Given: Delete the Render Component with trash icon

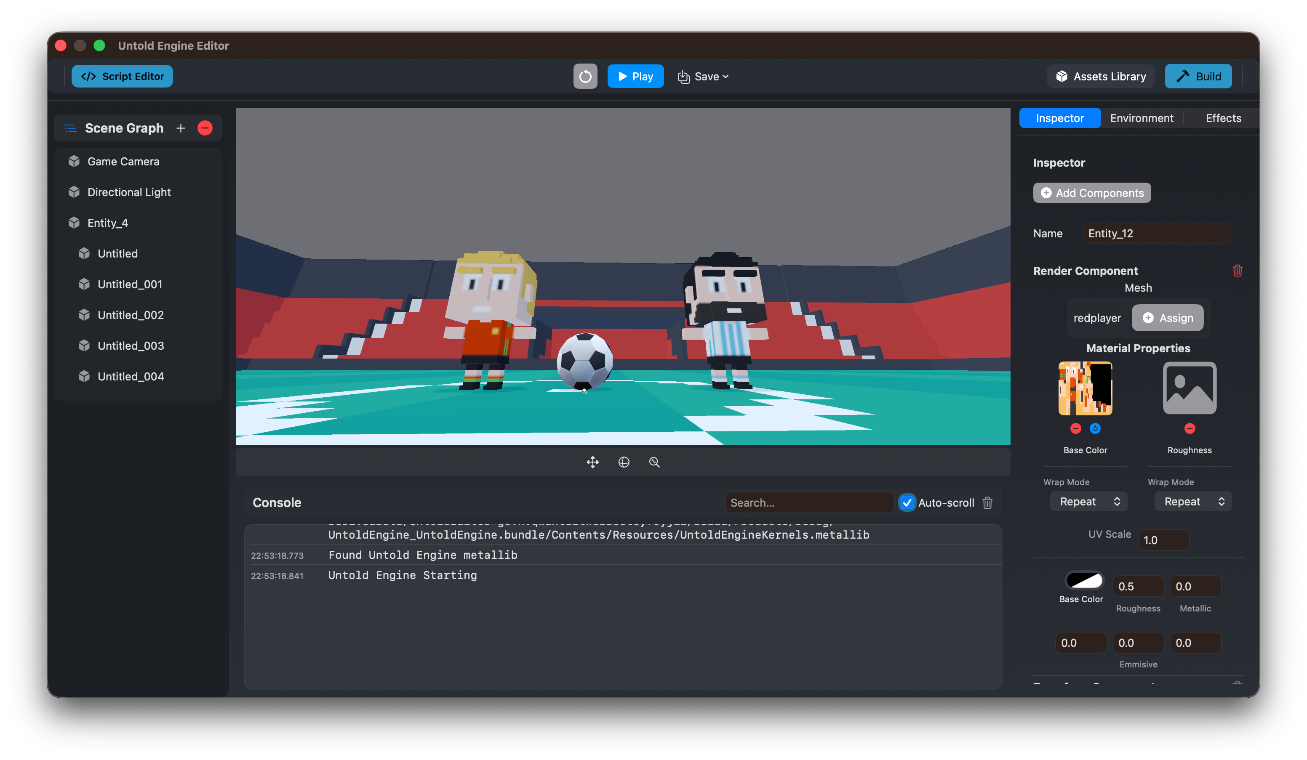Looking at the screenshot, I should point(1237,271).
